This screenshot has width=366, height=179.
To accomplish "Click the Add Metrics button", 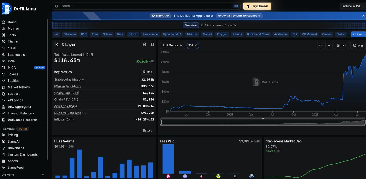I will [172, 45].
